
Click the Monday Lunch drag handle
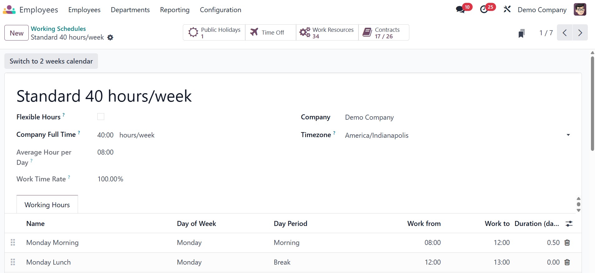click(13, 262)
